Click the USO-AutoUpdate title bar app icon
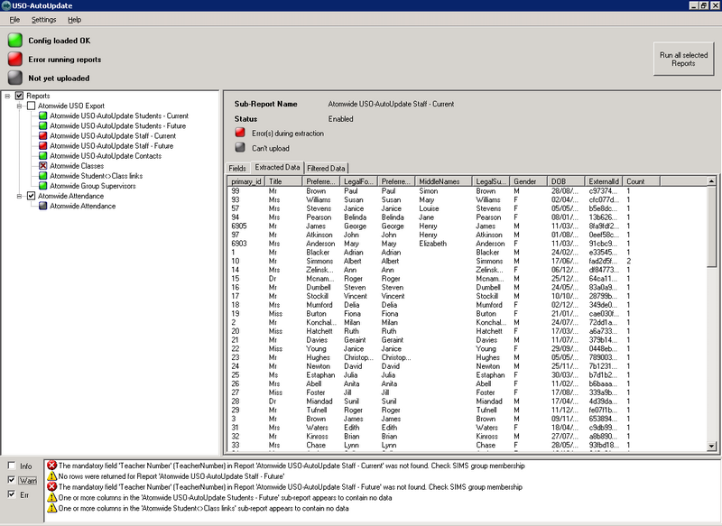The image size is (722, 526). point(6,5)
